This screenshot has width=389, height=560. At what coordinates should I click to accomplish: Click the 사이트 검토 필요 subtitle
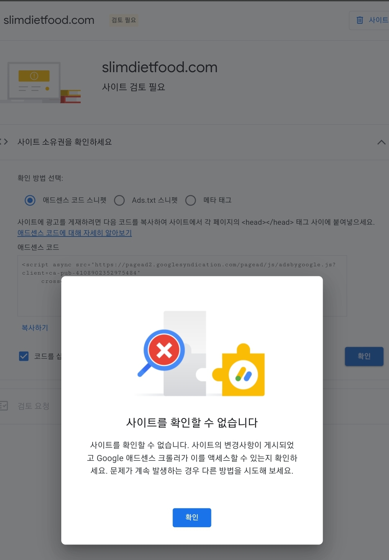(x=134, y=87)
